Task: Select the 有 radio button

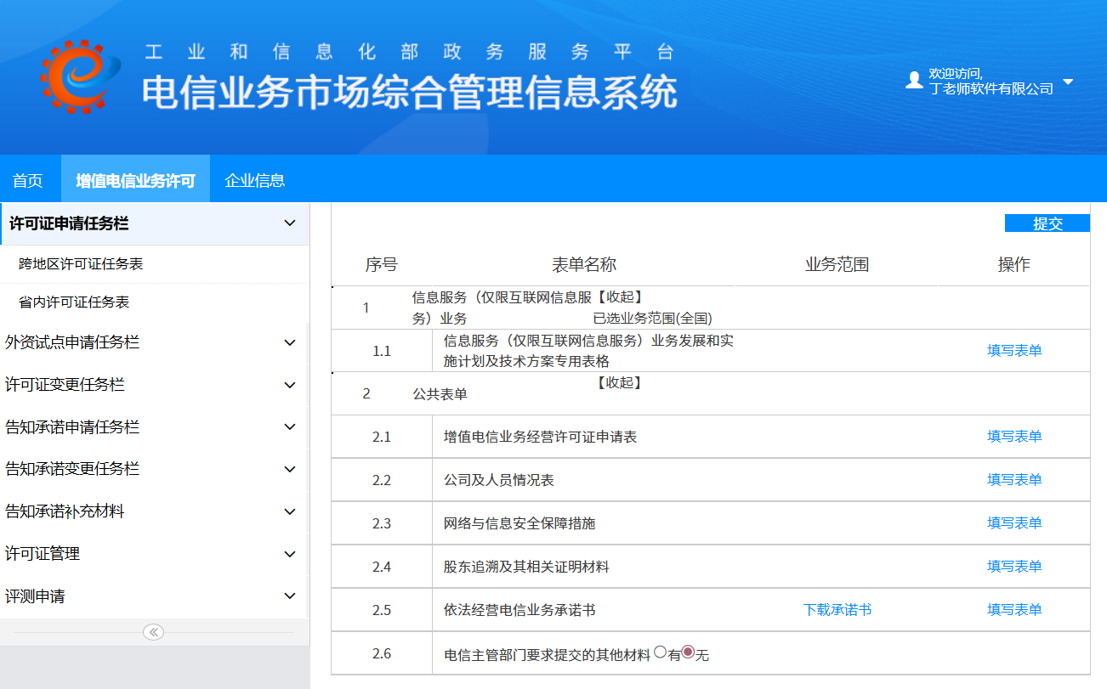Action: coord(659,653)
